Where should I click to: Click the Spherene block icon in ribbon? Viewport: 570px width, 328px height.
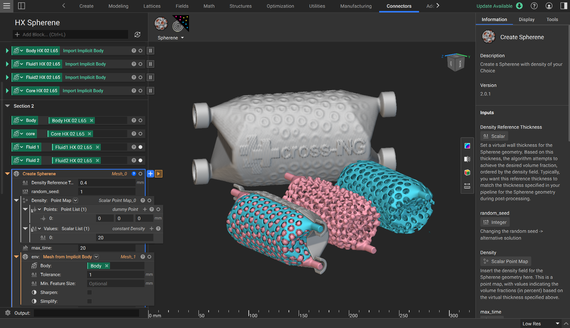pyautogui.click(x=161, y=24)
